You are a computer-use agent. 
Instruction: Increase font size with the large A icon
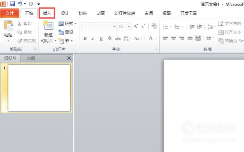135,26
